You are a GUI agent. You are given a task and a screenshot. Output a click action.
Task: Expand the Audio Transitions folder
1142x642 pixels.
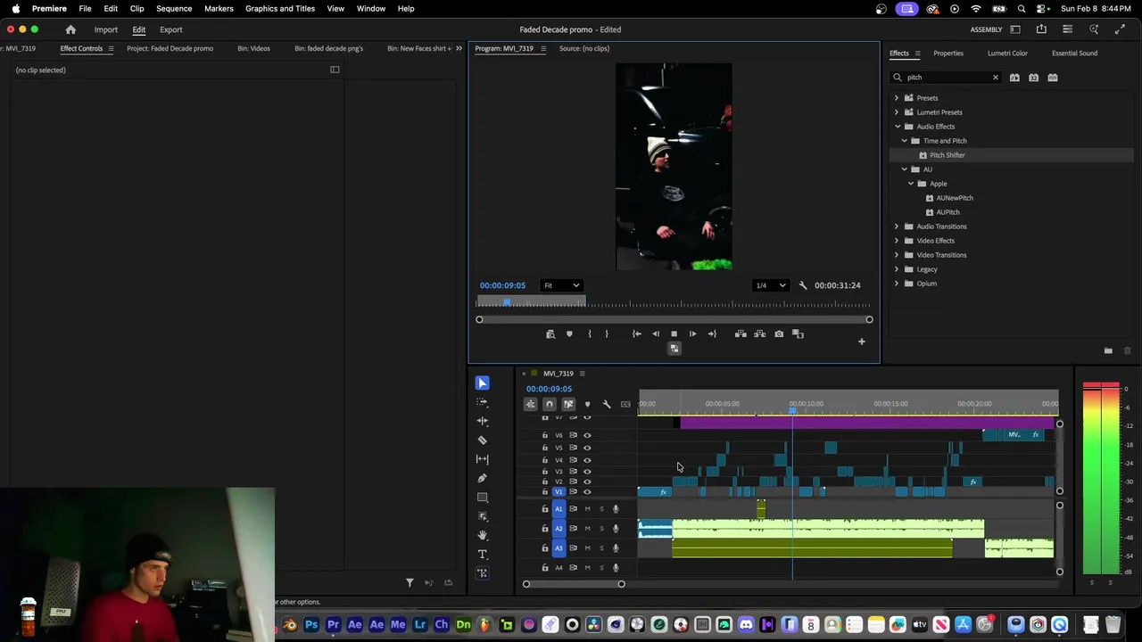(897, 226)
